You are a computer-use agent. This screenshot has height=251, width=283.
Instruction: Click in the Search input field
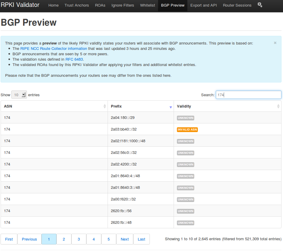pos(248,95)
